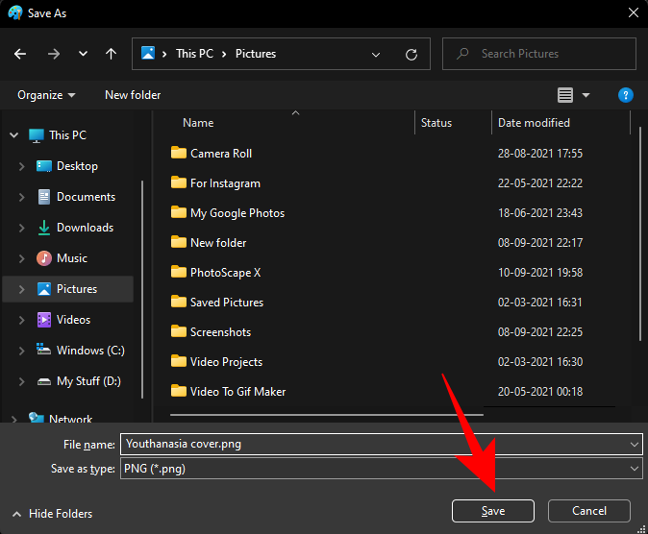Open the Screenshots folder

(220, 332)
